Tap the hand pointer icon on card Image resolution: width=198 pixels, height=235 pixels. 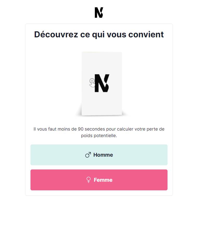tap(92, 83)
